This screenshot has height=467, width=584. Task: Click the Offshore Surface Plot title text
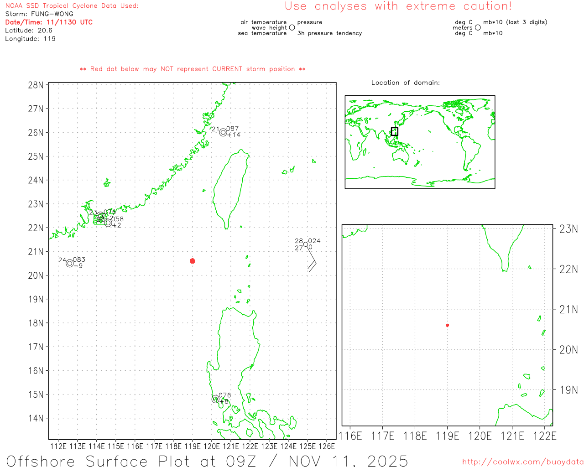pyautogui.click(x=207, y=461)
